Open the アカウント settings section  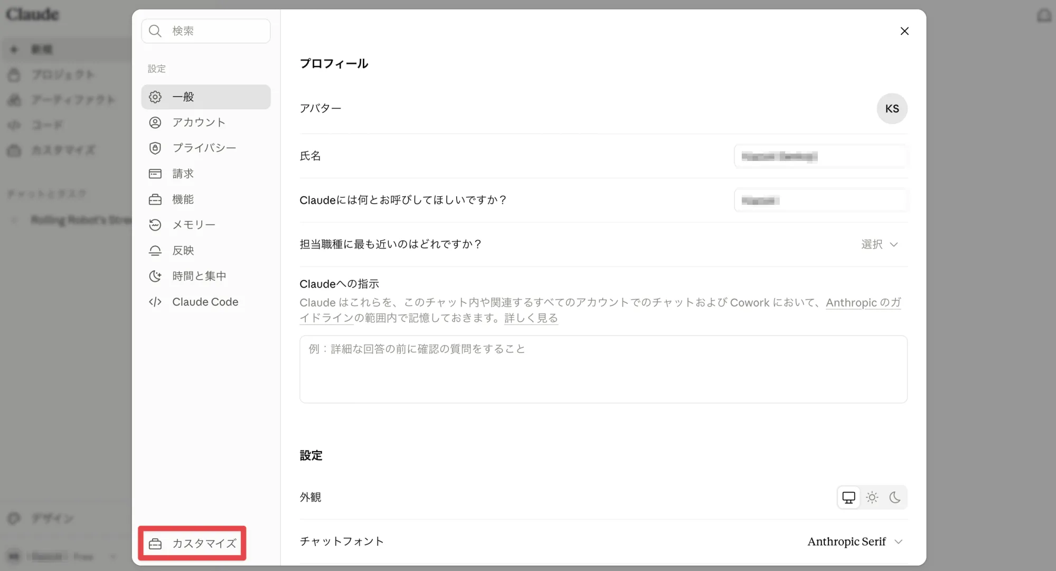tap(206, 122)
